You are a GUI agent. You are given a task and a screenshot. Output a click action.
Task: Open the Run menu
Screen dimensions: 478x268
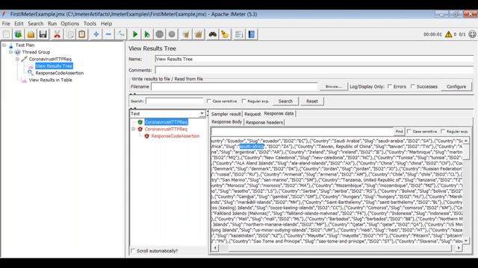click(52, 23)
